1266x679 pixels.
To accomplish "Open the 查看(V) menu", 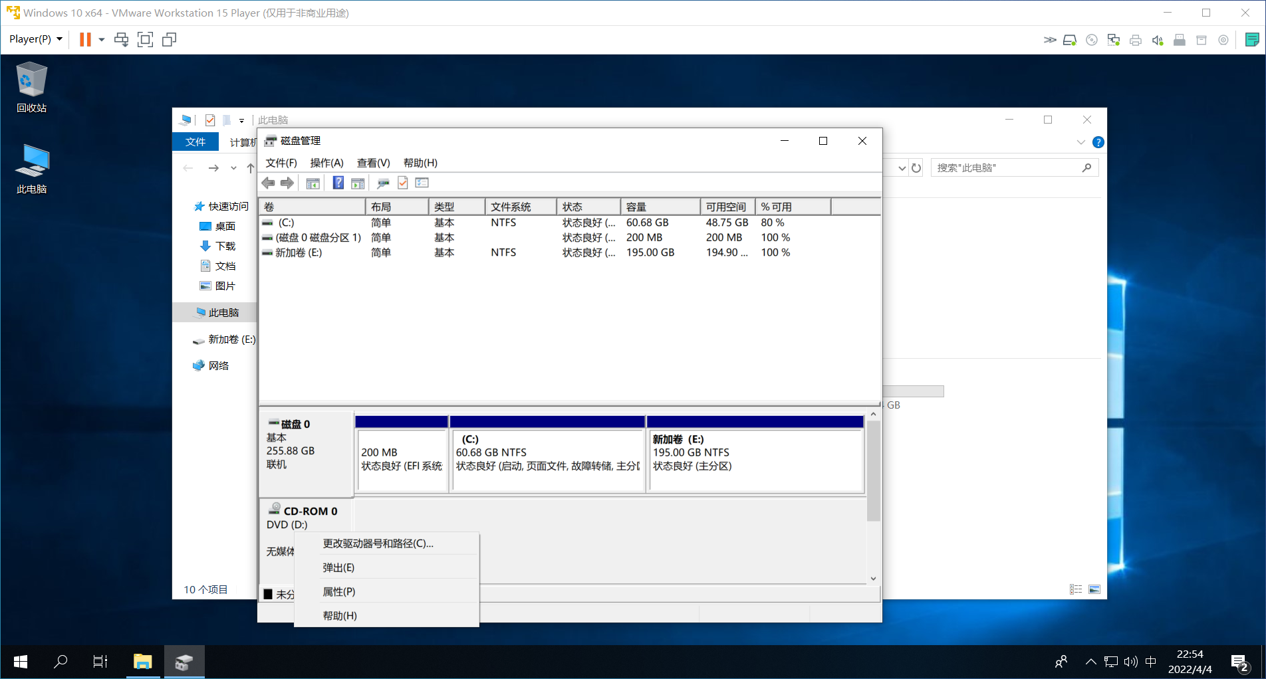I will (374, 163).
